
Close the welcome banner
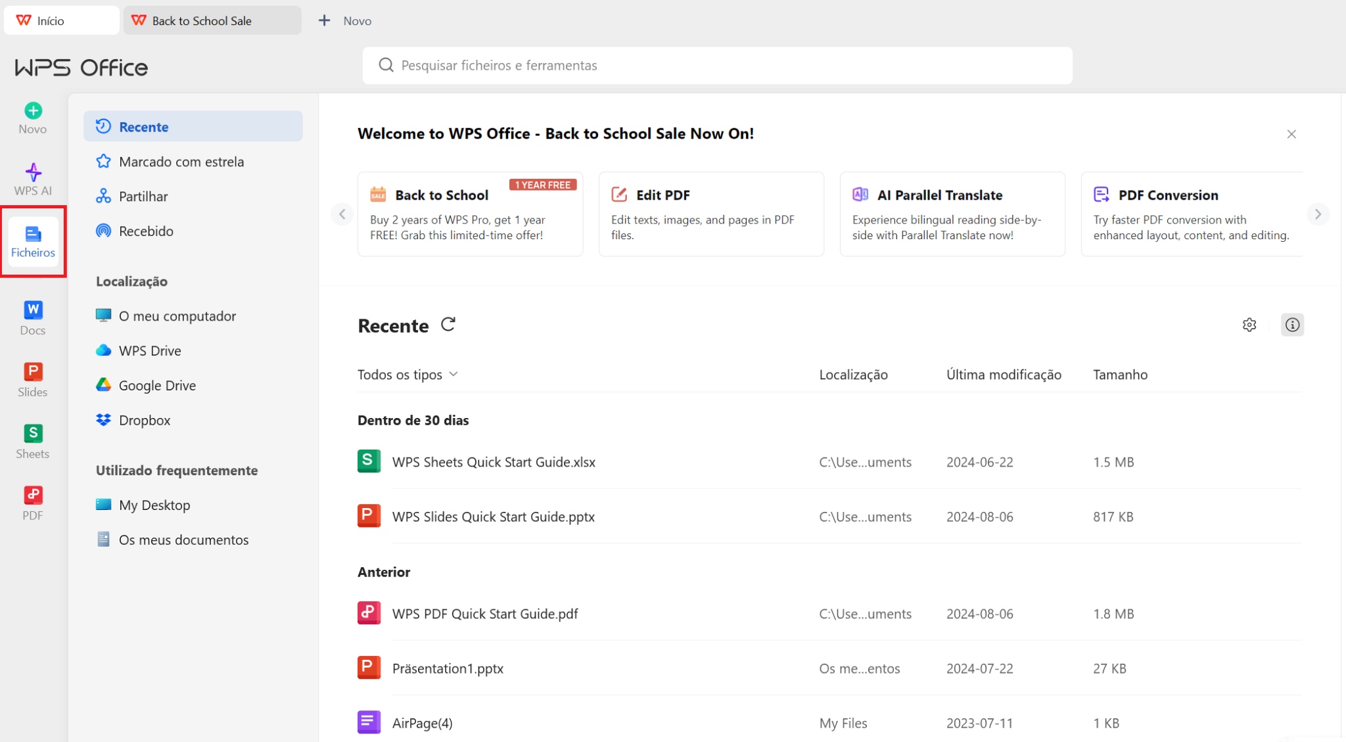click(x=1291, y=134)
